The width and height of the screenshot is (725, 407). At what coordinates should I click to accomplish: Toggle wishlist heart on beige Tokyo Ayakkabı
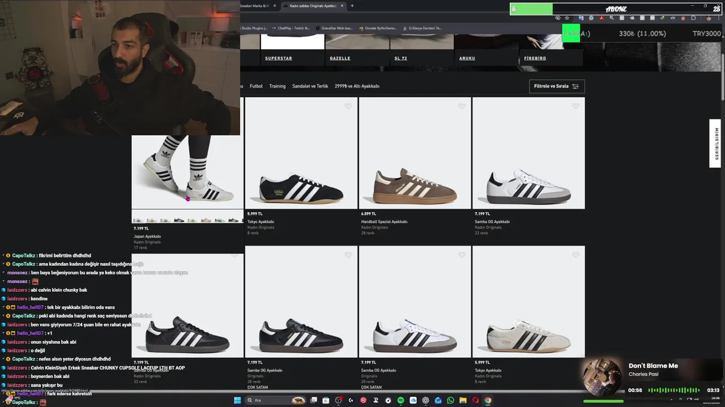[x=575, y=255]
